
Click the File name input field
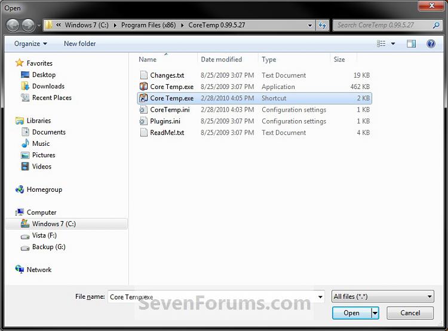[x=211, y=297]
